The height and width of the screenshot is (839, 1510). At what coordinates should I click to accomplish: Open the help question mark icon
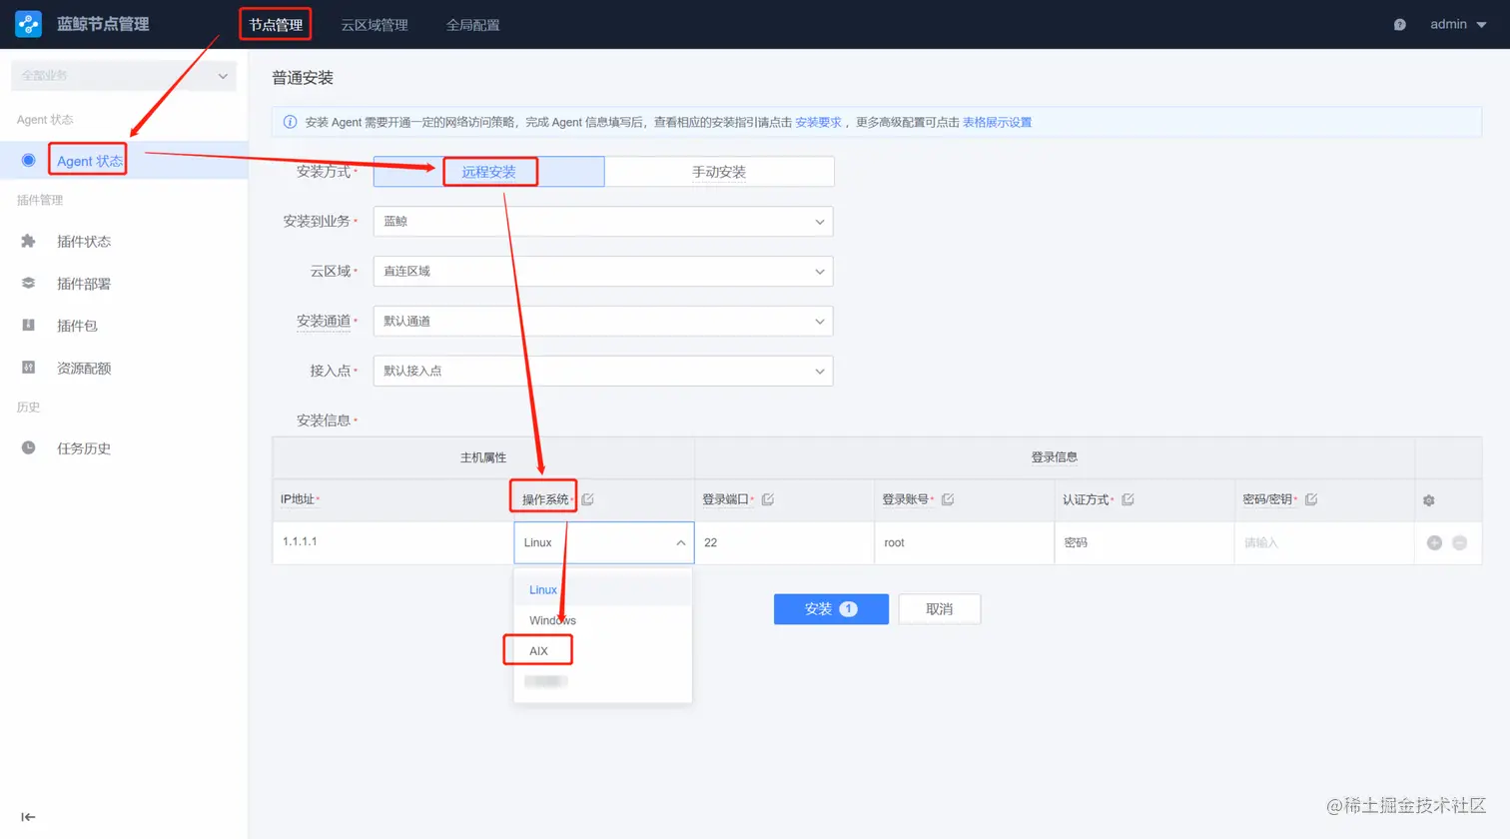coord(1400,25)
